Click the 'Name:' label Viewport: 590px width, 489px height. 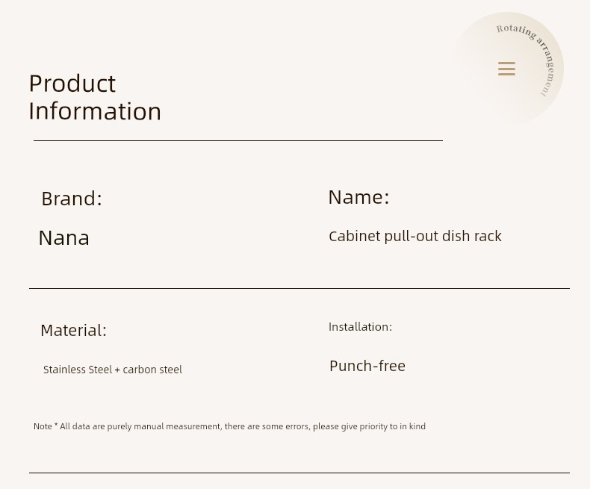point(358,197)
